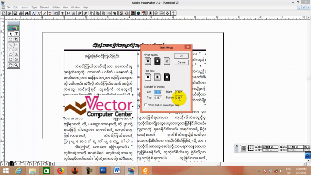Select the Text tool in toolbox
Viewport: 311px width, 175px height.
(16, 34)
